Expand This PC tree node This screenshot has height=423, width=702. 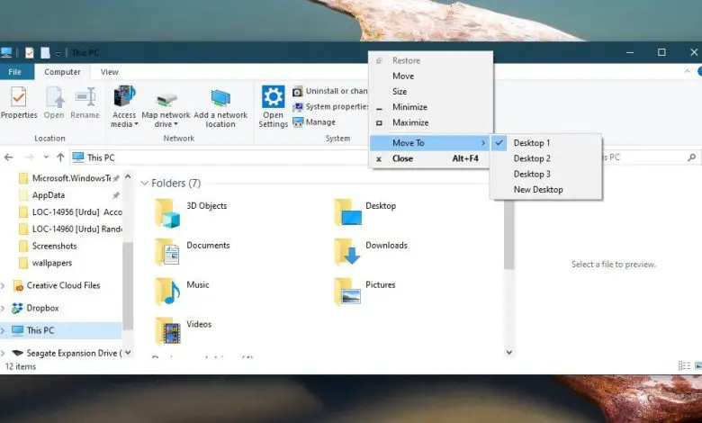coord(3,330)
